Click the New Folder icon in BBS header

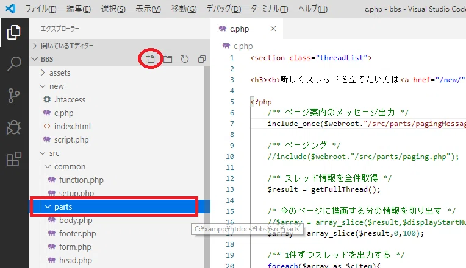coord(168,58)
